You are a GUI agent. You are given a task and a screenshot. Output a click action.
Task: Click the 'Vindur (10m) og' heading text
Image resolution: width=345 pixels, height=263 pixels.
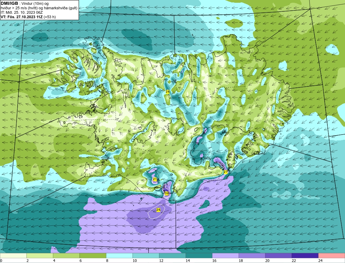(x=35, y=3)
